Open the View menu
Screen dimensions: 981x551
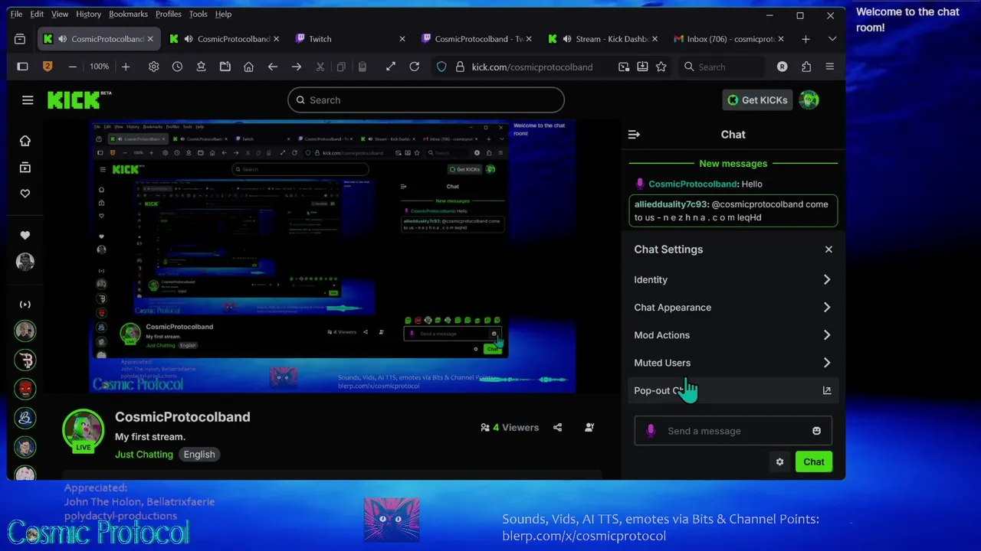(x=60, y=14)
